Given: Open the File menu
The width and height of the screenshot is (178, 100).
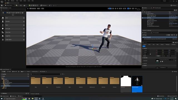Looking at the screenshot, I should point(5,1).
